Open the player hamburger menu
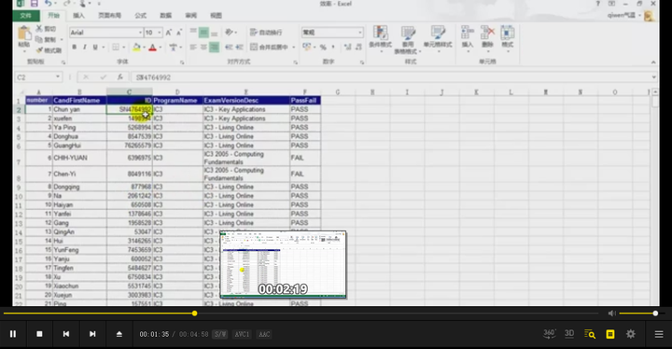Screen dimensions: 672x349 [x=659, y=334]
